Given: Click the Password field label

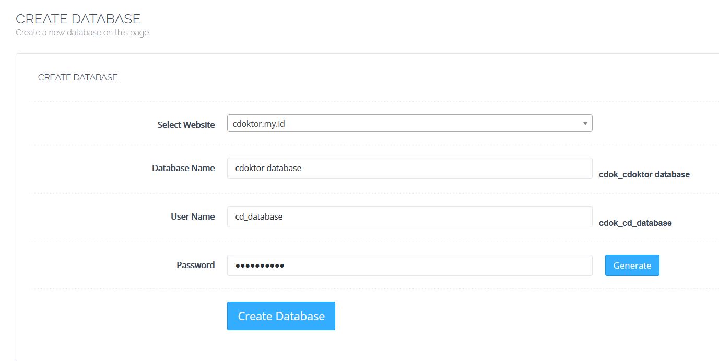Looking at the screenshot, I should pyautogui.click(x=195, y=265).
